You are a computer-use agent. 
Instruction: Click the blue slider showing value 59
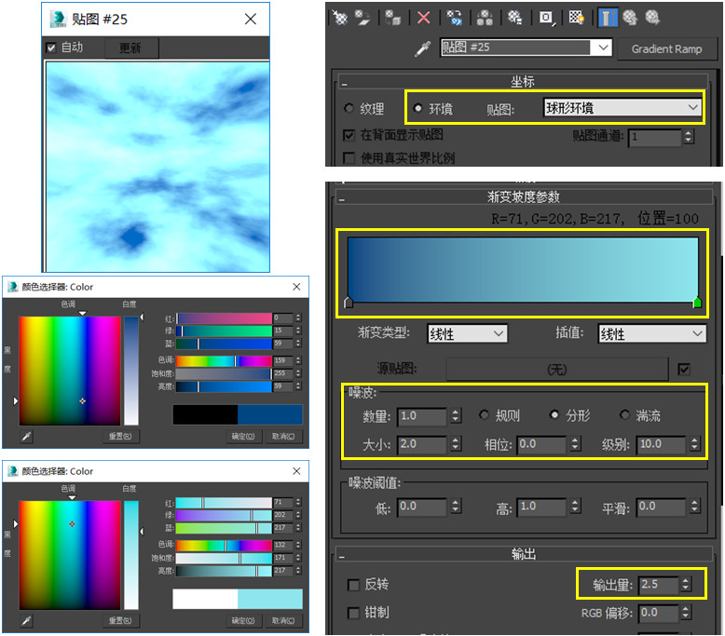pyautogui.click(x=224, y=344)
